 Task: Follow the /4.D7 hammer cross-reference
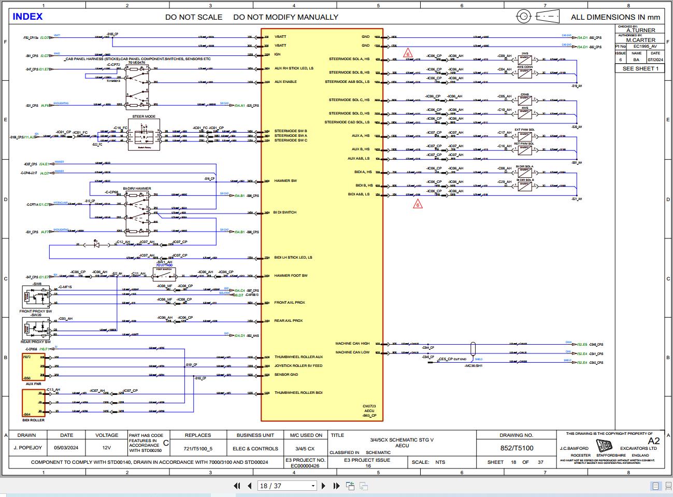[x=45, y=173]
